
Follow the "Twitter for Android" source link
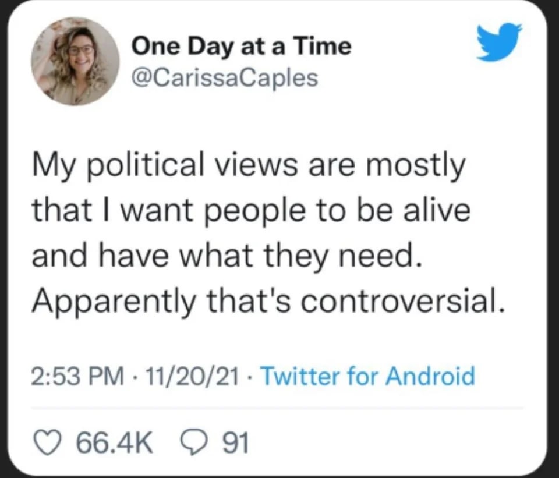(x=367, y=377)
